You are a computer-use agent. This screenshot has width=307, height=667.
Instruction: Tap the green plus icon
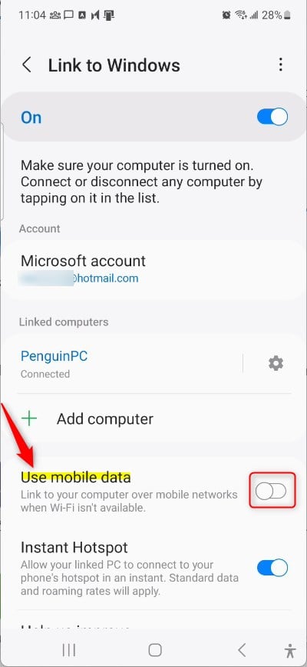click(29, 419)
